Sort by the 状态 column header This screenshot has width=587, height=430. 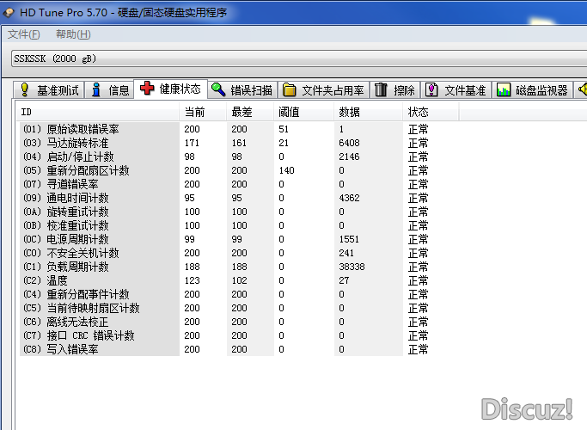point(431,112)
